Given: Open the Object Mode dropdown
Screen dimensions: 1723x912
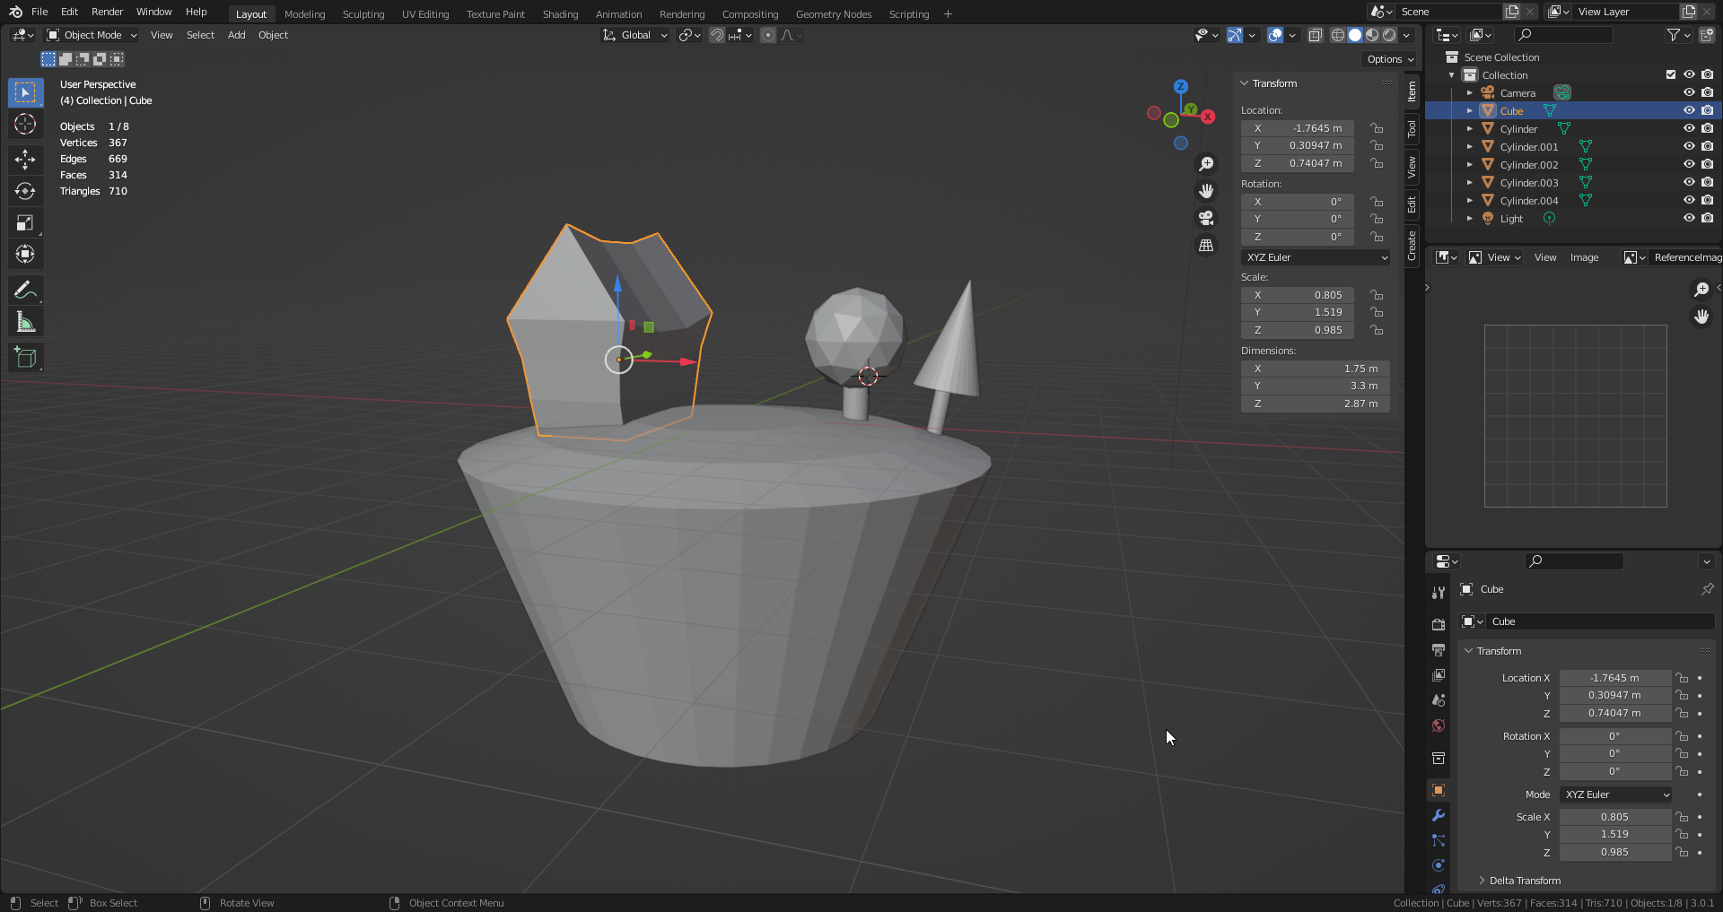Looking at the screenshot, I should pos(92,35).
